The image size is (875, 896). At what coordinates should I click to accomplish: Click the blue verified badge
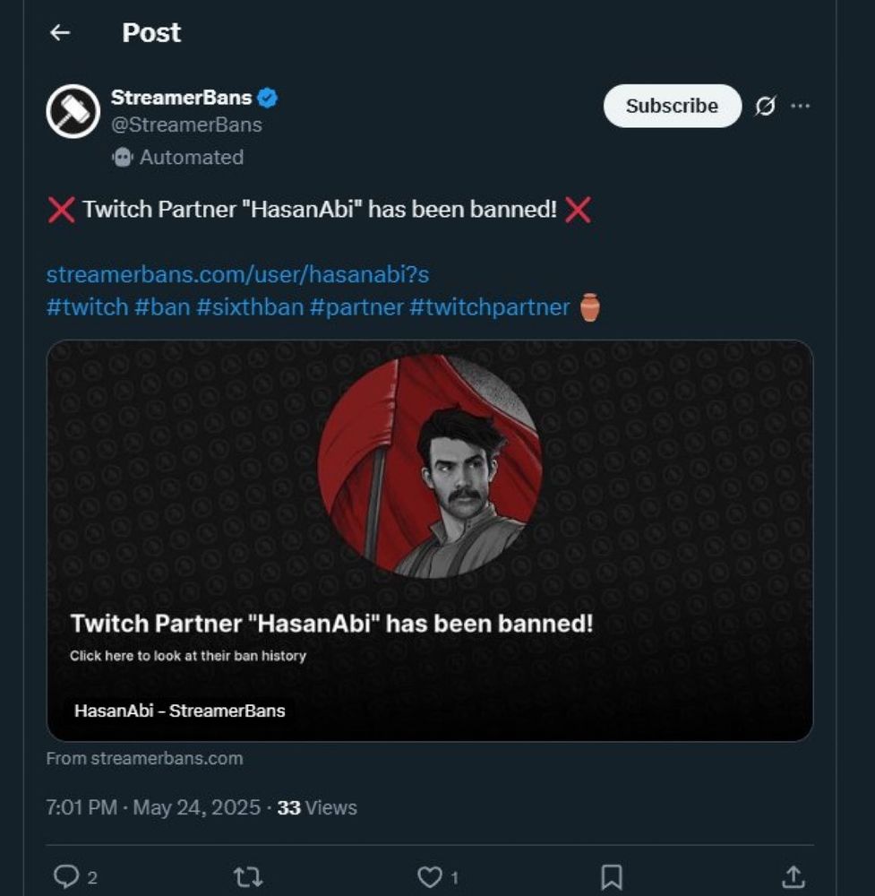pyautogui.click(x=268, y=98)
